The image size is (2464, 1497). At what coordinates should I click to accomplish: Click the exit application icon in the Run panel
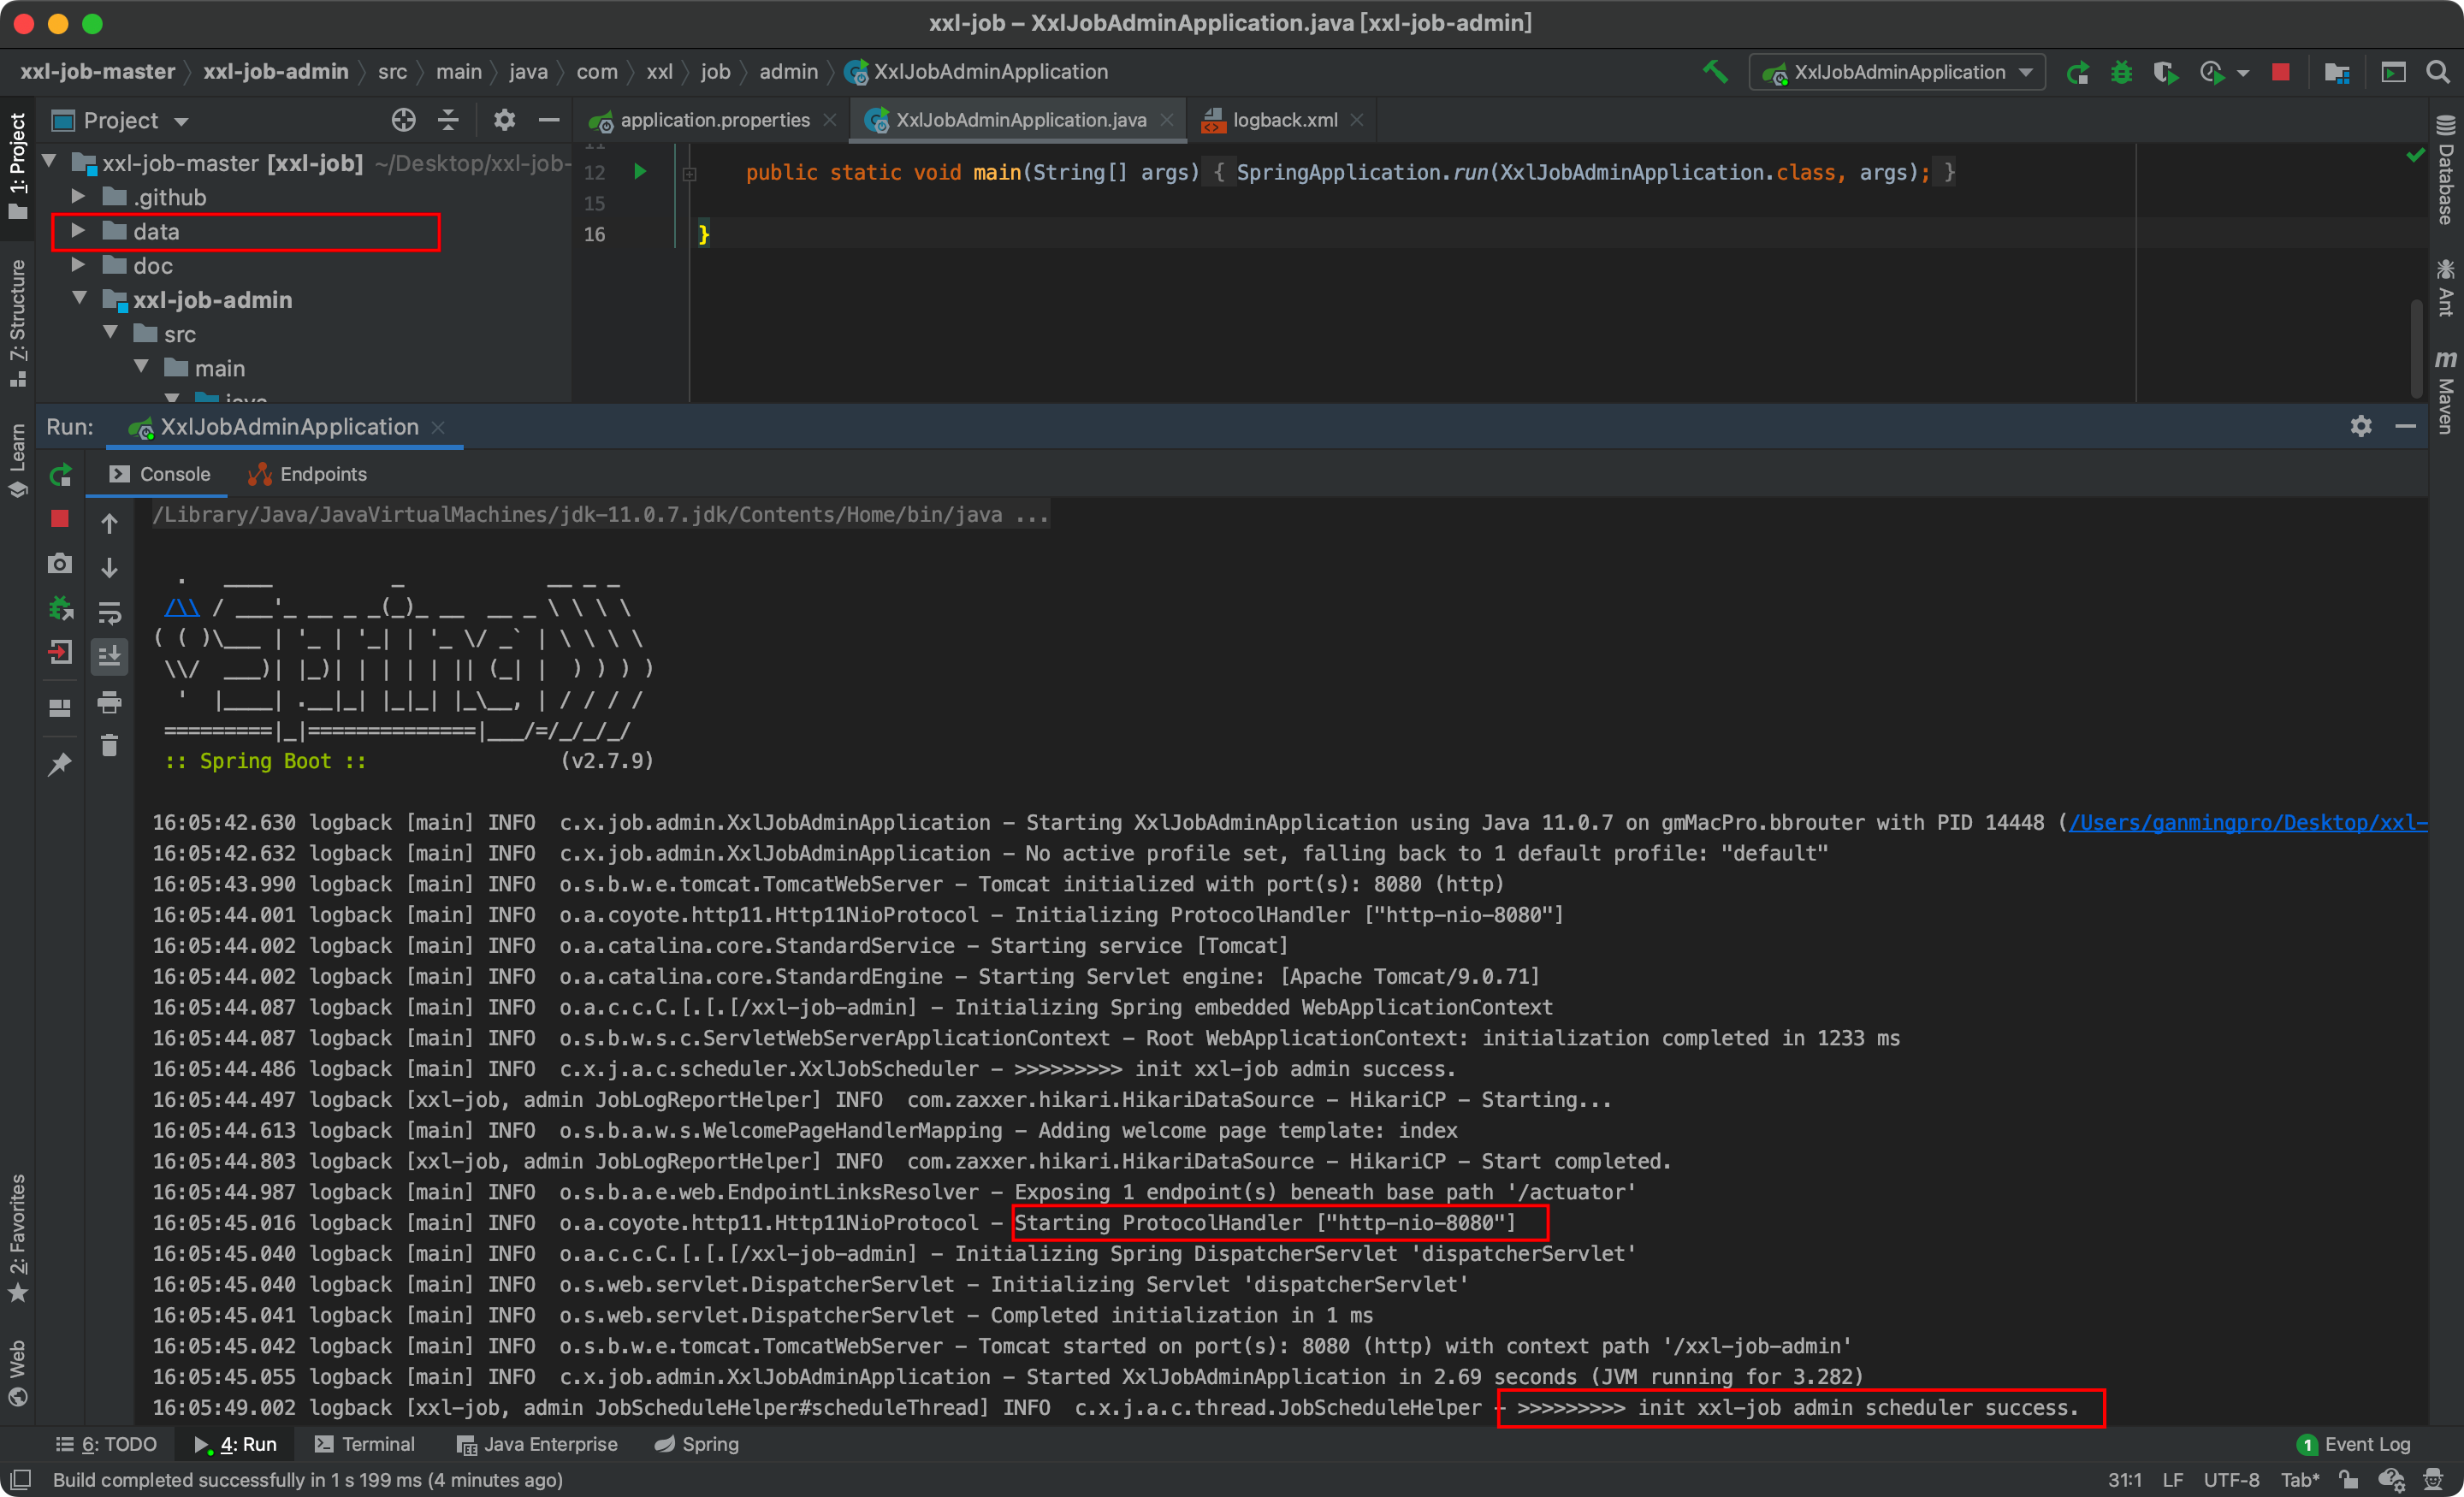pyautogui.click(x=60, y=653)
